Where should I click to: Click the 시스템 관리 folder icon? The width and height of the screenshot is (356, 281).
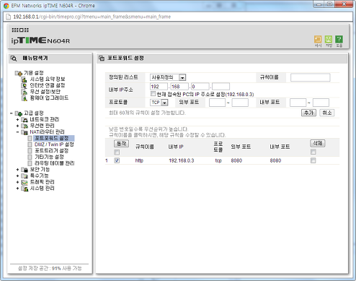click(25, 189)
